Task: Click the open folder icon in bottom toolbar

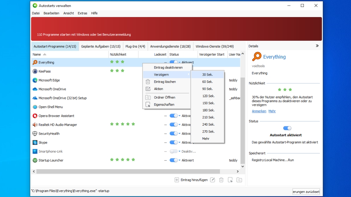Action: 239,180
